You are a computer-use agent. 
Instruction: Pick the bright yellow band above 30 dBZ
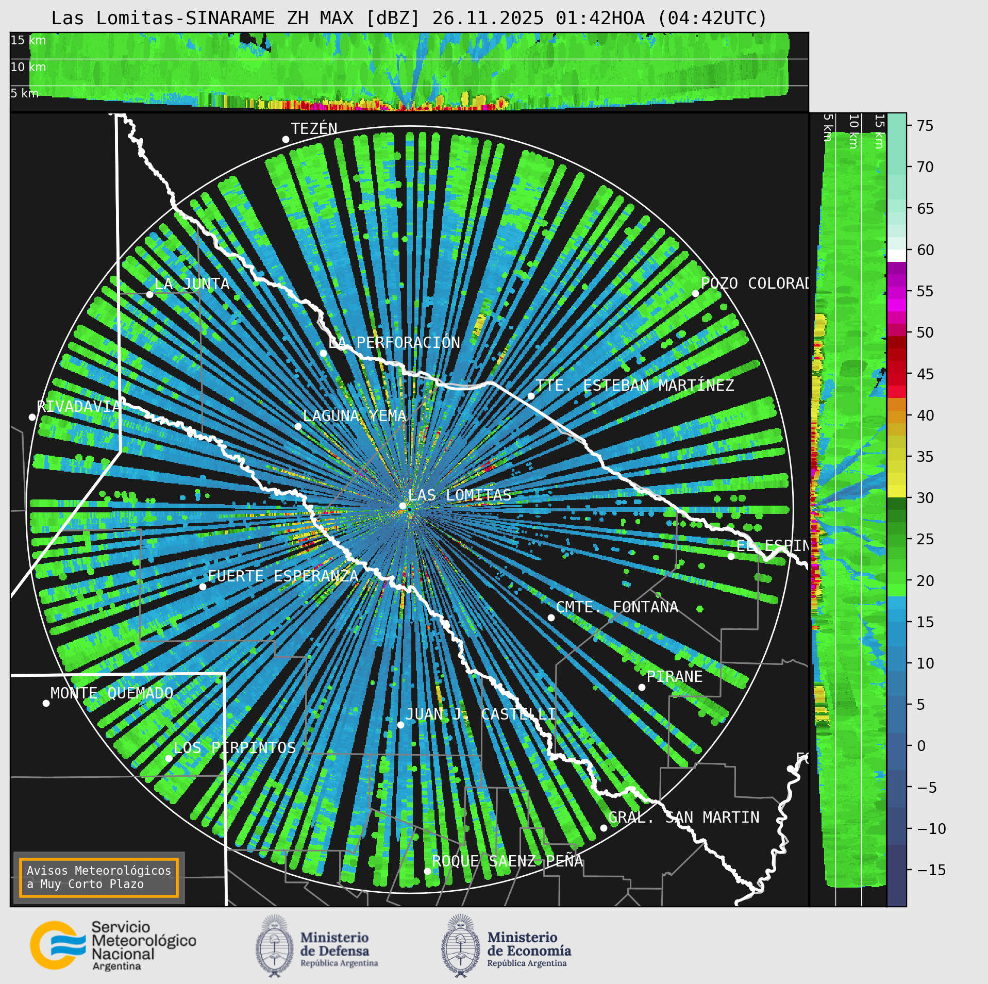(x=896, y=491)
